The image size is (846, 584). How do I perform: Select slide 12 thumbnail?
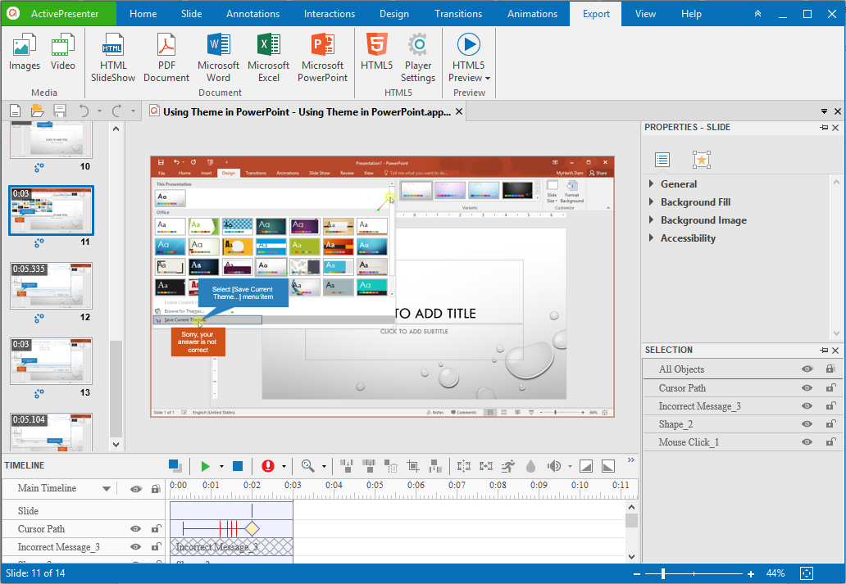pos(52,286)
